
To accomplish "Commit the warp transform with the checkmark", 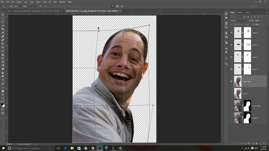I will pyautogui.click(x=122, y=6).
